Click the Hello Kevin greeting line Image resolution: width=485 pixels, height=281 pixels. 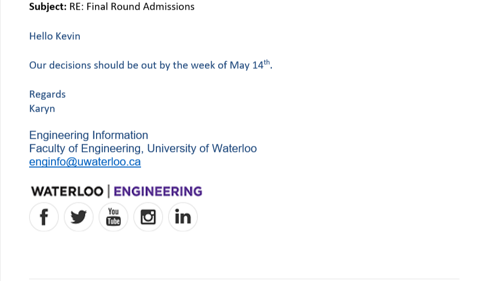tap(55, 36)
